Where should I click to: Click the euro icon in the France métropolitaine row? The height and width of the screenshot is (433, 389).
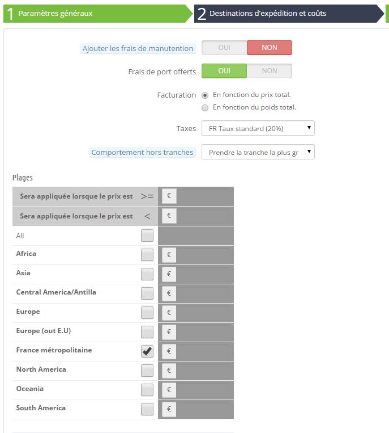[169, 351]
